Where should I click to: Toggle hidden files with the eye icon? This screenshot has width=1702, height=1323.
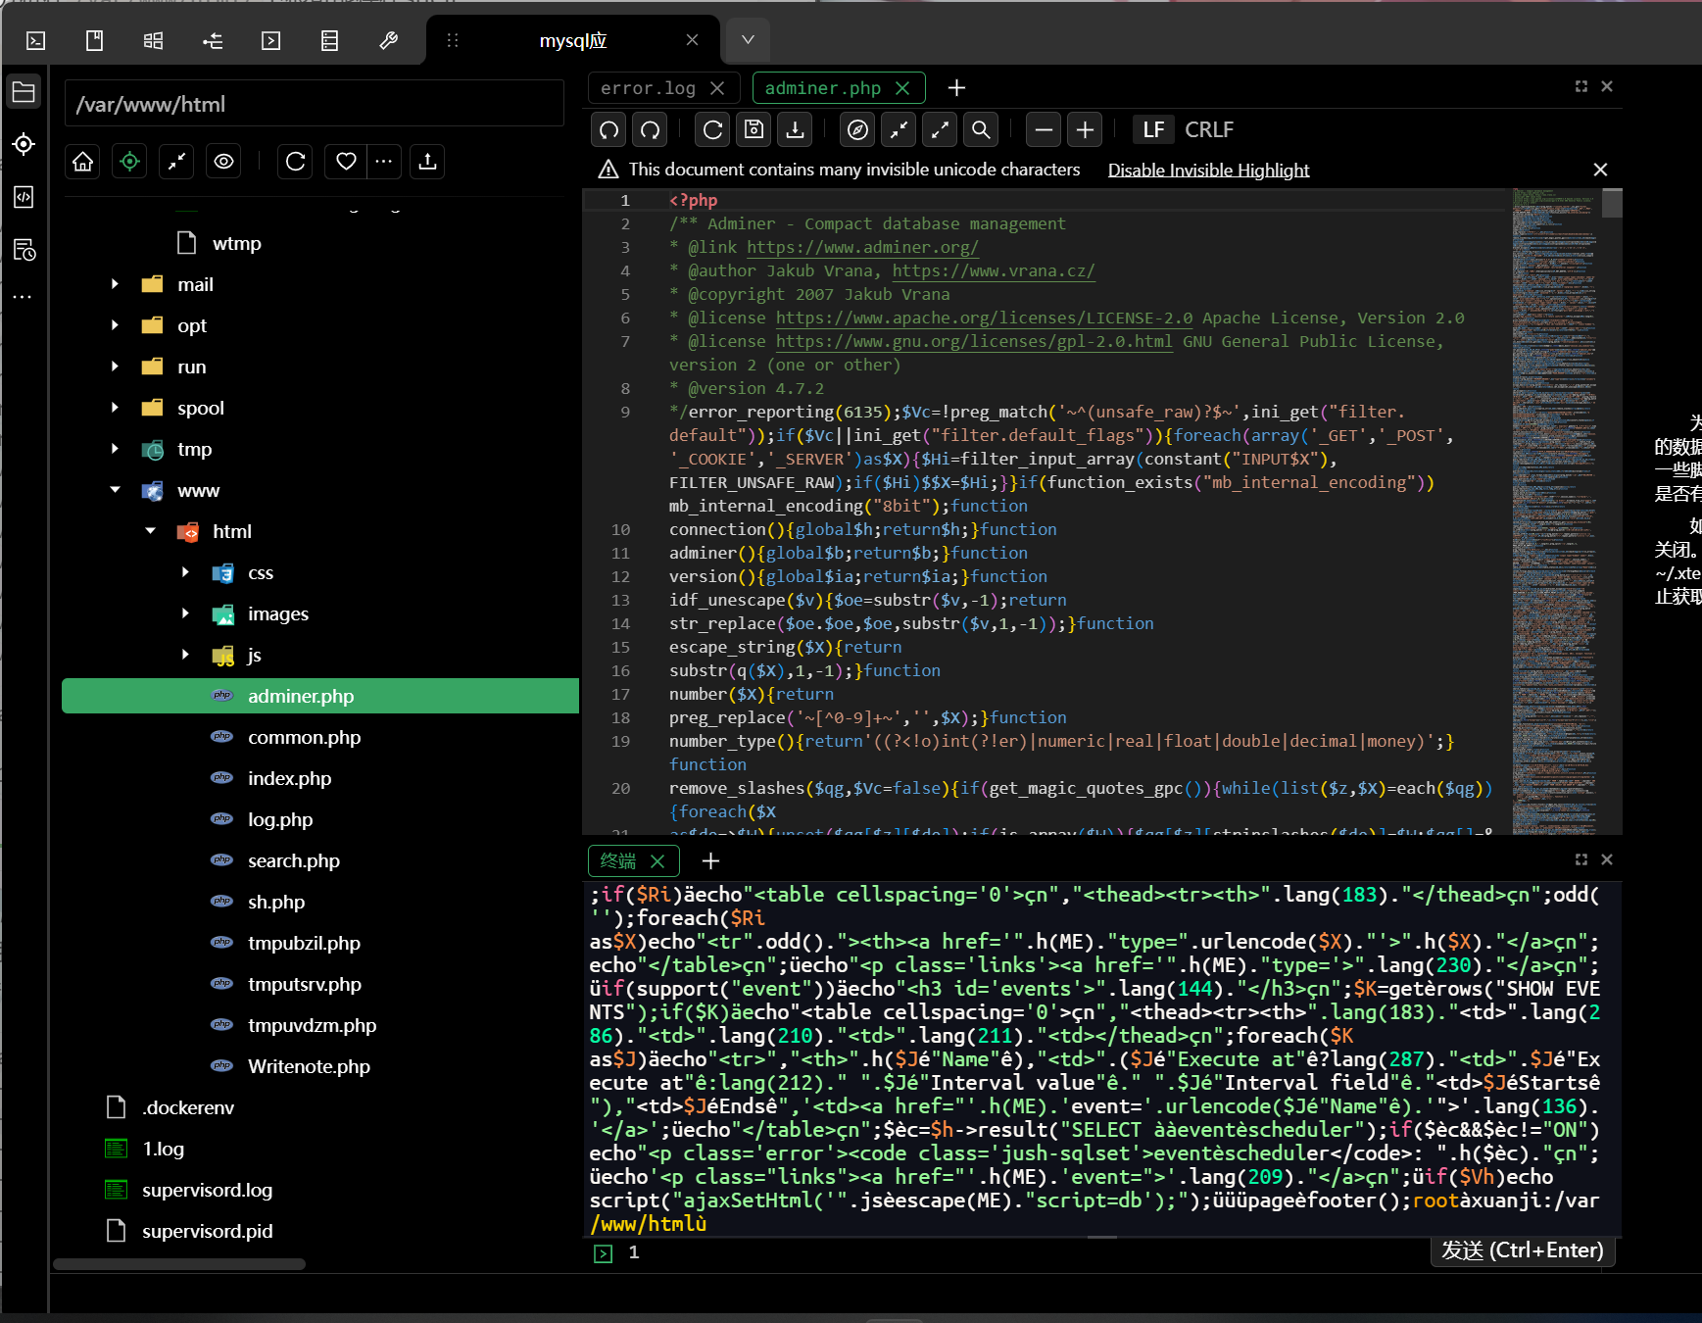pos(224,162)
